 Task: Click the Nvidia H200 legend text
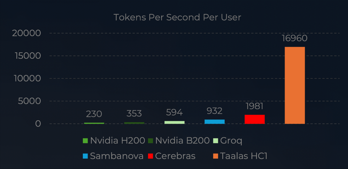tap(117, 141)
